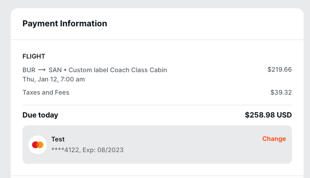Select the Payment Information heading
This screenshot has width=310, height=178.
coord(64,23)
